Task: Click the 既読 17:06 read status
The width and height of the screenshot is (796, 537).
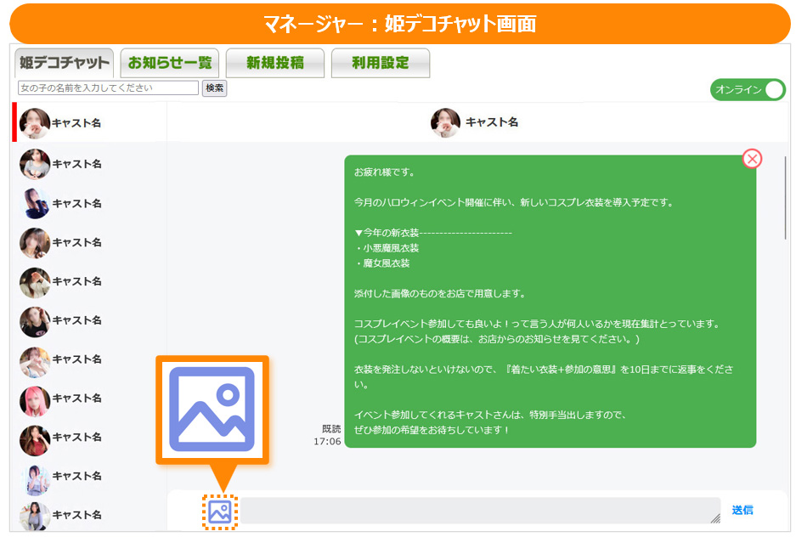Action: [328, 435]
